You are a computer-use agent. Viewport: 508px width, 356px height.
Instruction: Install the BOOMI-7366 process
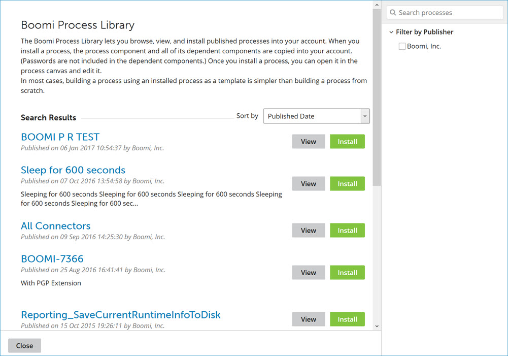347,272
